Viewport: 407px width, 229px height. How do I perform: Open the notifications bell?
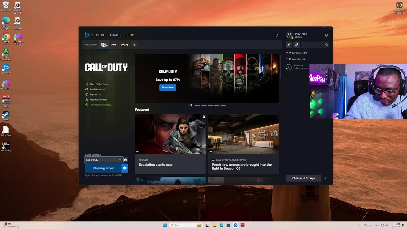(277, 35)
